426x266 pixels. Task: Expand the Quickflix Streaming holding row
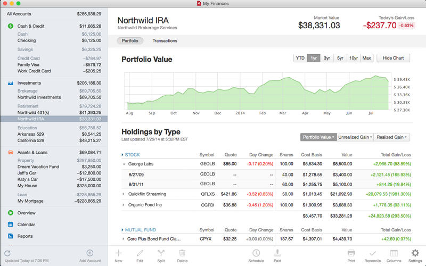(124, 194)
